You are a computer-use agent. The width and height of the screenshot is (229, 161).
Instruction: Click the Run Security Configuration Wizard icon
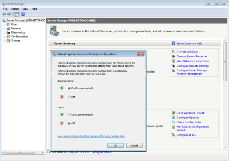coord(173,127)
